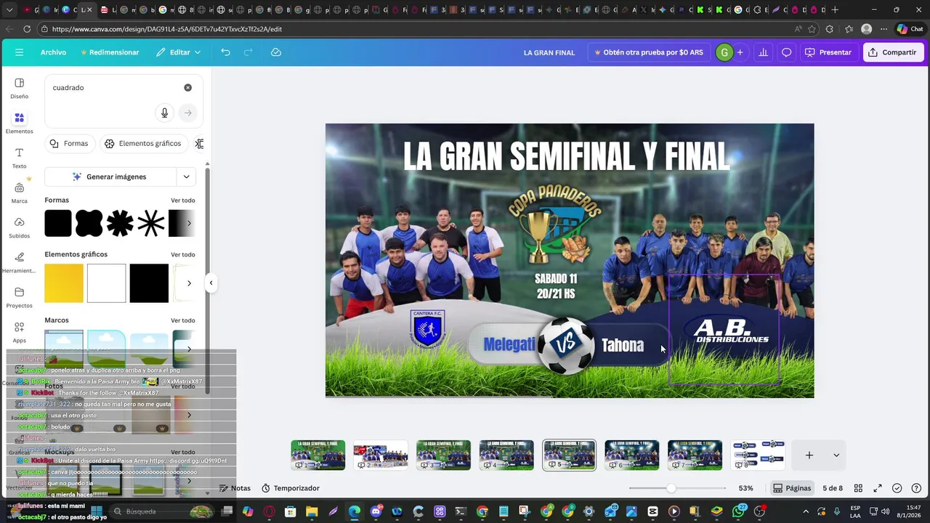Select the Elementos sidebar panel
This screenshot has height=523, width=930.
pos(19,123)
